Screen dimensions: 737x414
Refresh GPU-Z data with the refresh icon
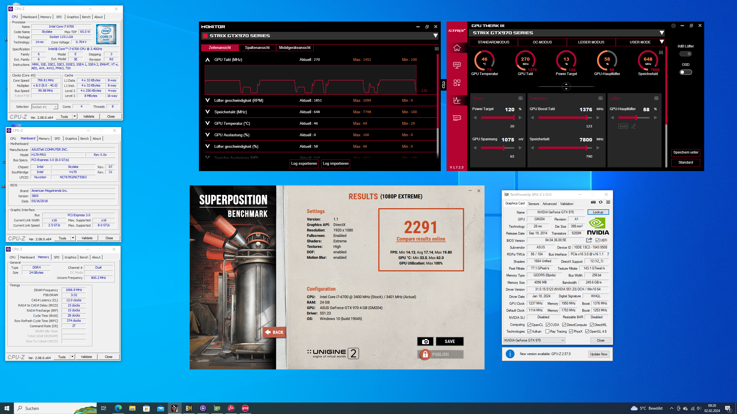pos(601,202)
